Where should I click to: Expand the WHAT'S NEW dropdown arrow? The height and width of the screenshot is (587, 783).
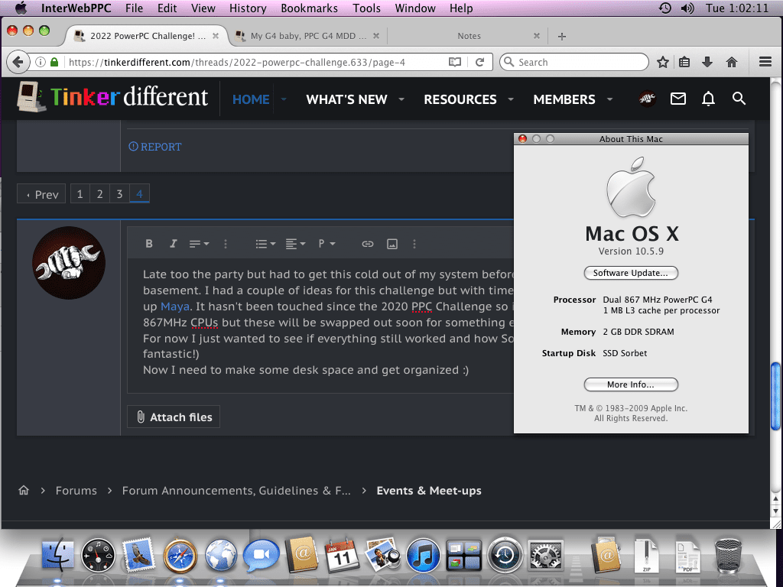pos(401,99)
